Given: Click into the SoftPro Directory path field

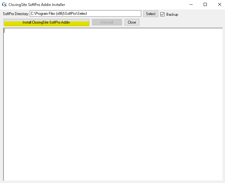Looking at the screenshot, I should tap(85, 14).
